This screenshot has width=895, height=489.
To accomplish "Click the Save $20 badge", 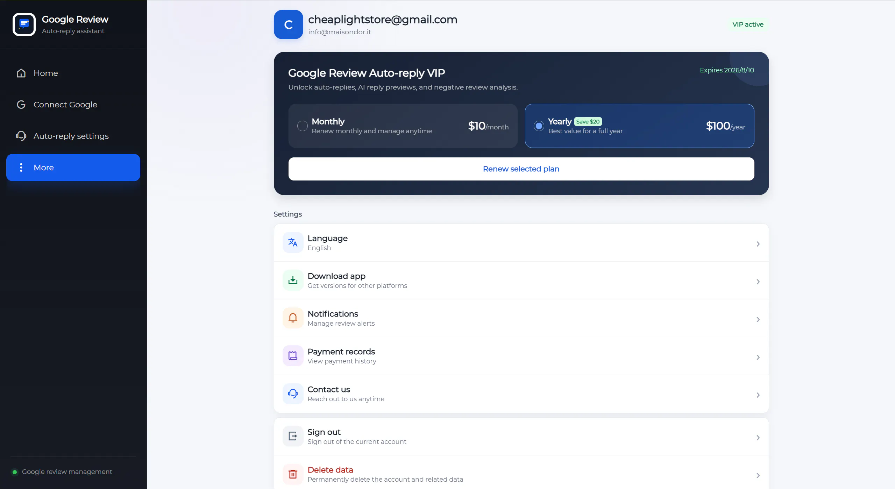I will 588,122.
